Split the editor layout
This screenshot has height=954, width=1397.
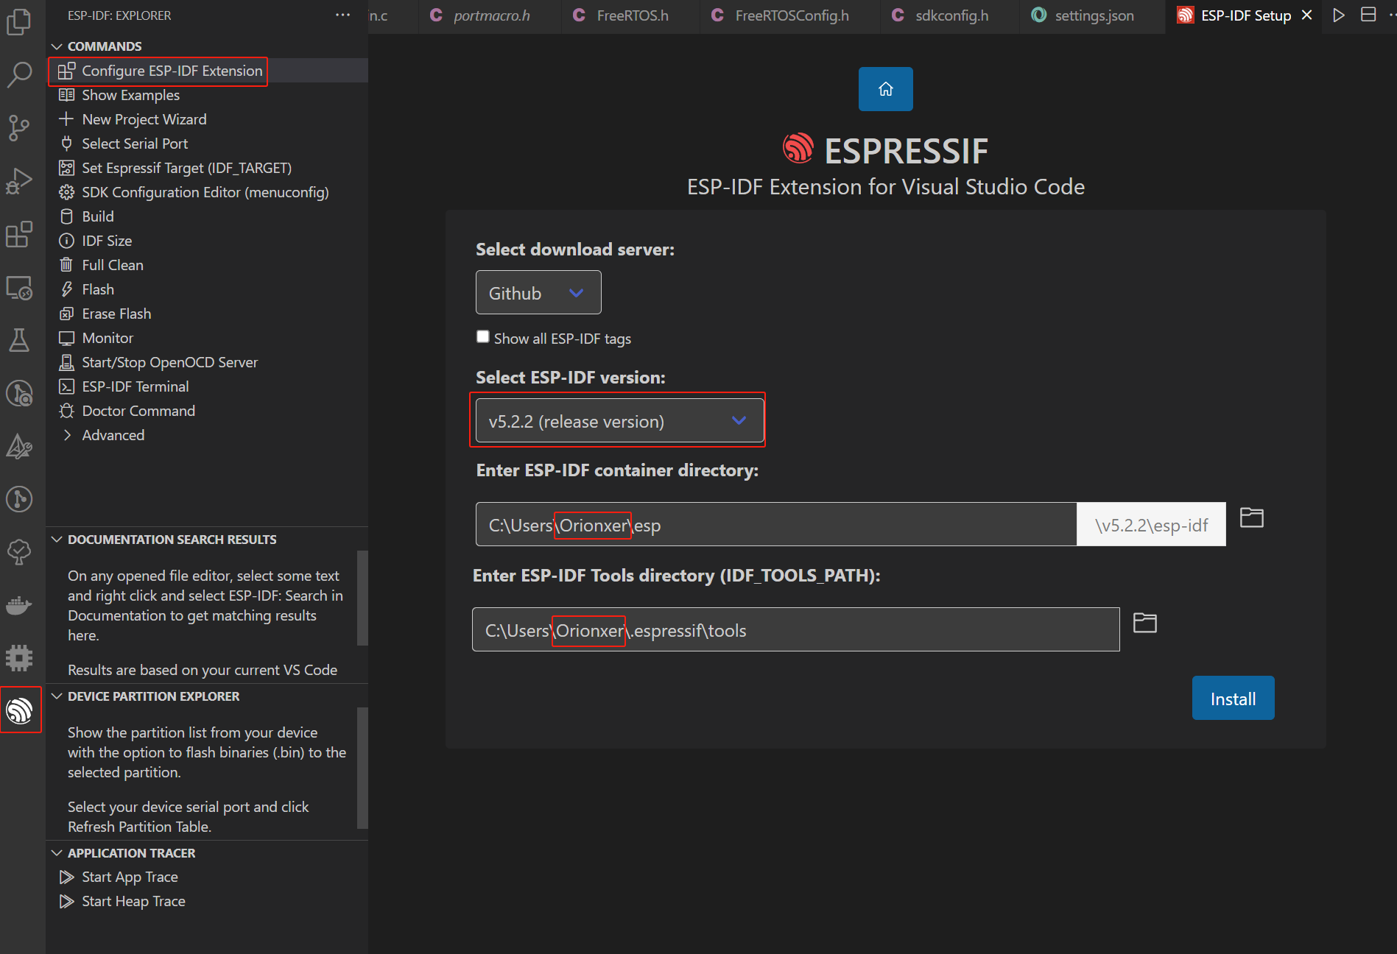tap(1368, 15)
